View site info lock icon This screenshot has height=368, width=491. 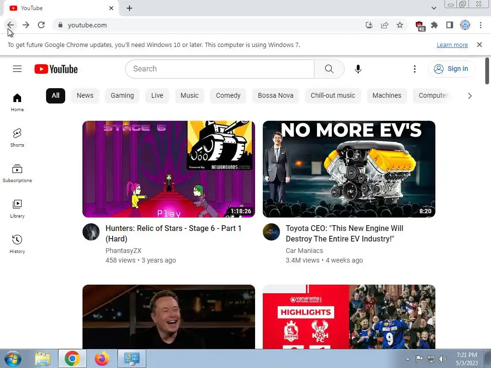point(60,25)
